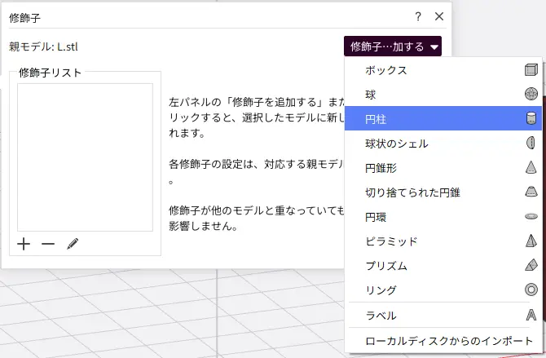Click the pencil edit icon

[x=73, y=244]
